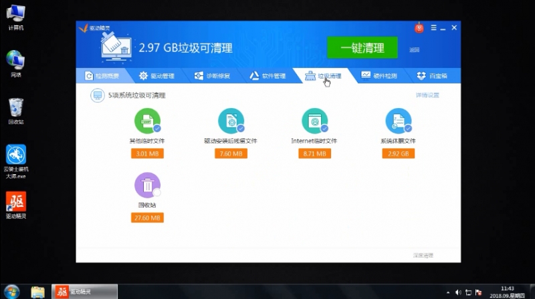Uncheck the Internet临时文件 checkmark
Screen dimensions: 535x299
pos(324,128)
